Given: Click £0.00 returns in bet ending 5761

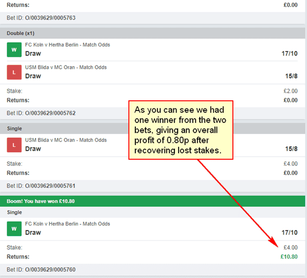Looking at the screenshot, I should pyautogui.click(x=291, y=173).
